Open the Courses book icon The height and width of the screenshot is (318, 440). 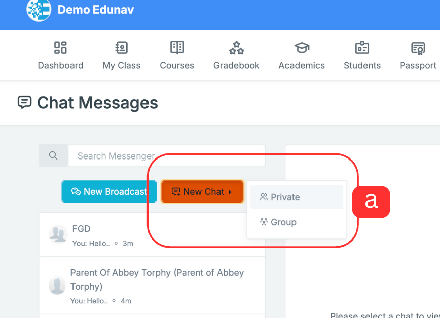[177, 48]
